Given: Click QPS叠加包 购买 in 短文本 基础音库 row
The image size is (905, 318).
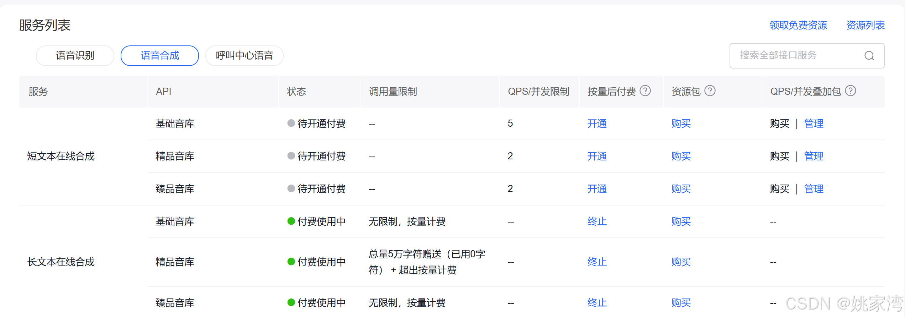Looking at the screenshot, I should 779,124.
